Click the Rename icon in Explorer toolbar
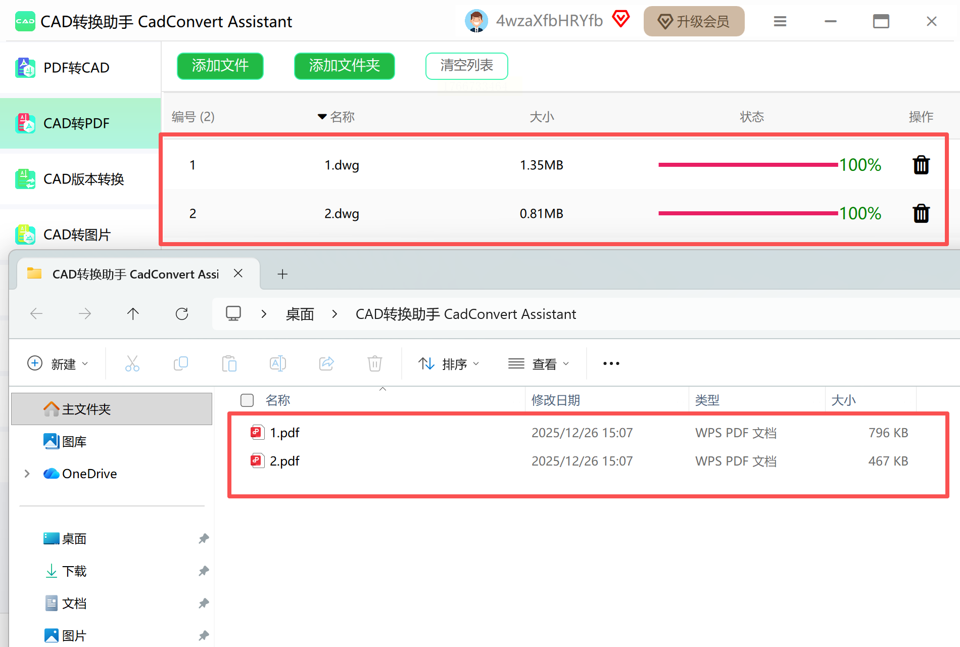The image size is (960, 647). (x=278, y=363)
